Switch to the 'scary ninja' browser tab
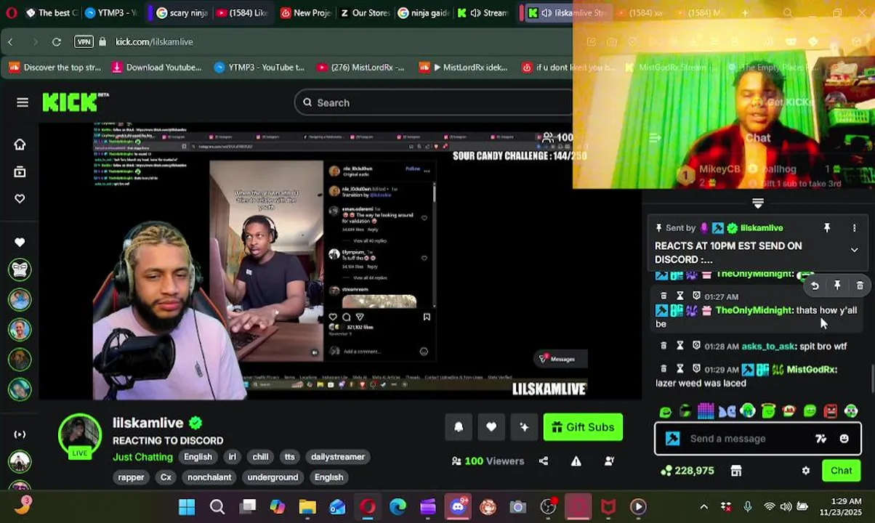 pyautogui.click(x=182, y=13)
